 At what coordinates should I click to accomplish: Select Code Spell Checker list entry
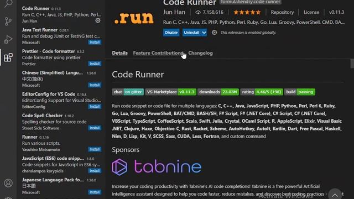[61, 122]
